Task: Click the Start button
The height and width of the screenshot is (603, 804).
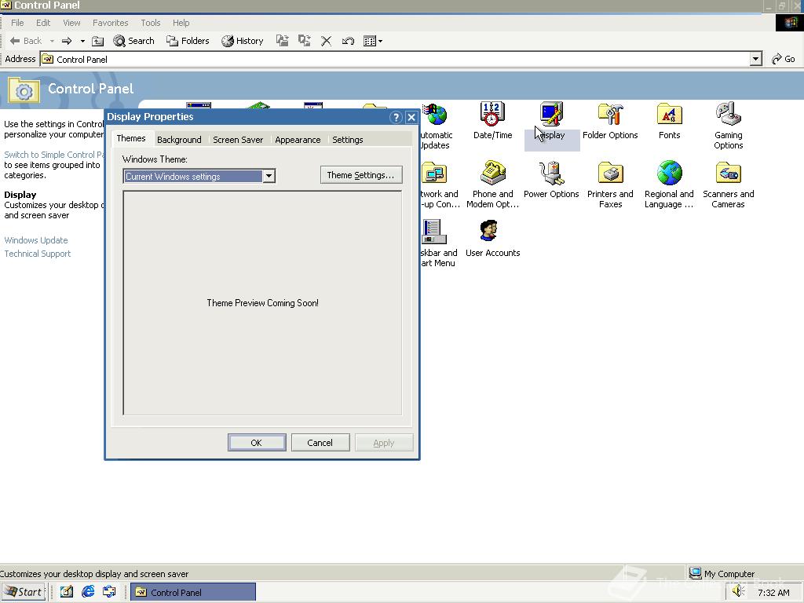Action: coord(23,592)
